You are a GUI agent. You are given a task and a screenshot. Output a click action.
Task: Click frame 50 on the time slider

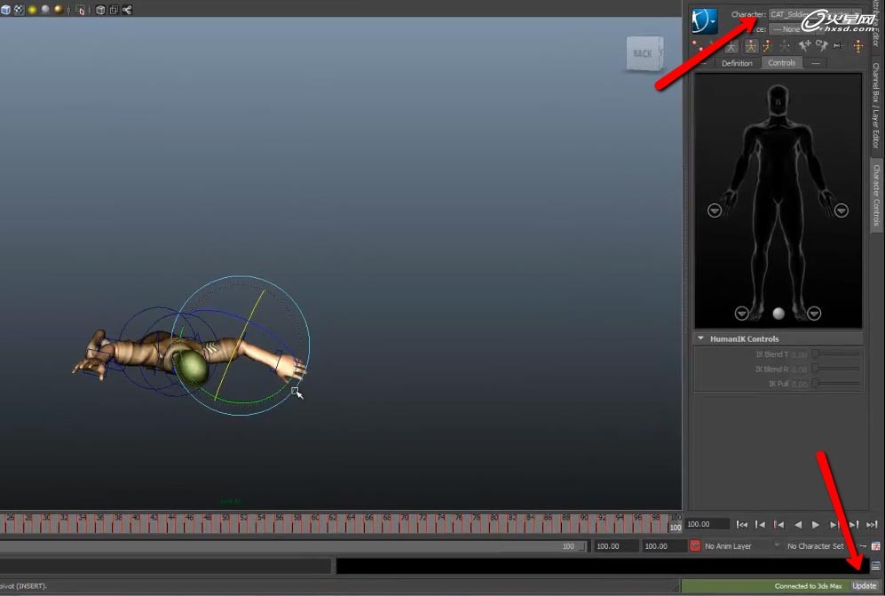pos(225,524)
